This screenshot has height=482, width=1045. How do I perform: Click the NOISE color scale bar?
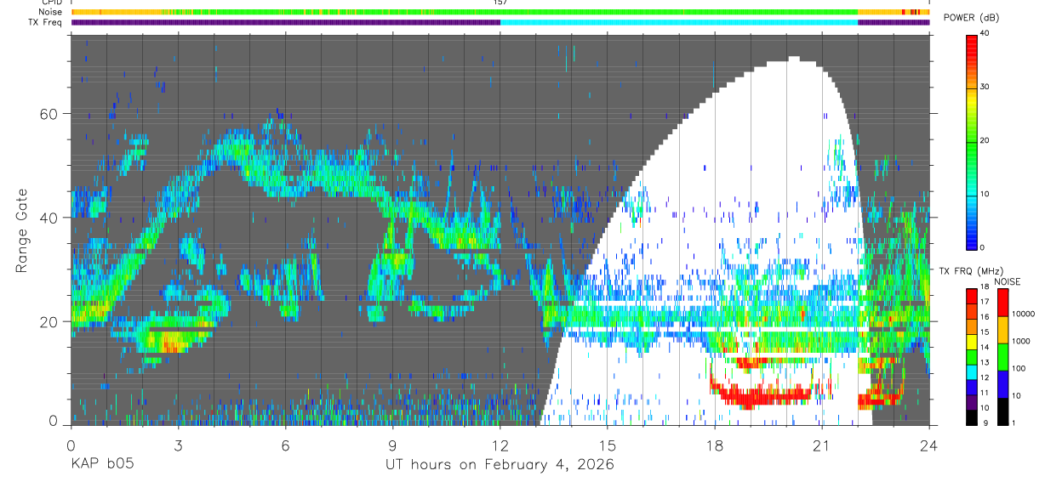pos(1002,357)
